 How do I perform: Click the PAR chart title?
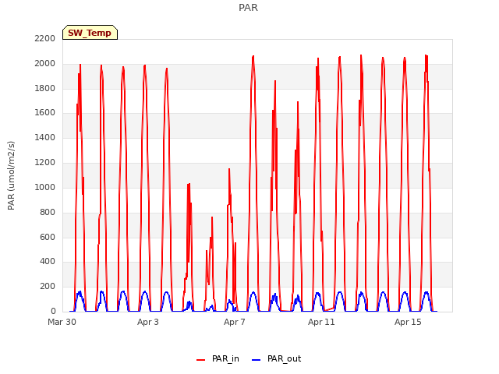[x=248, y=8]
